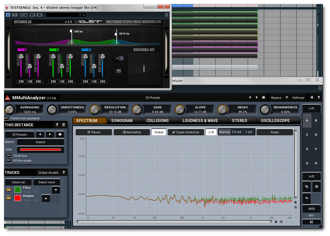Load previous preset with top-bar left arrow
The image size is (330, 236).
click(x=250, y=98)
